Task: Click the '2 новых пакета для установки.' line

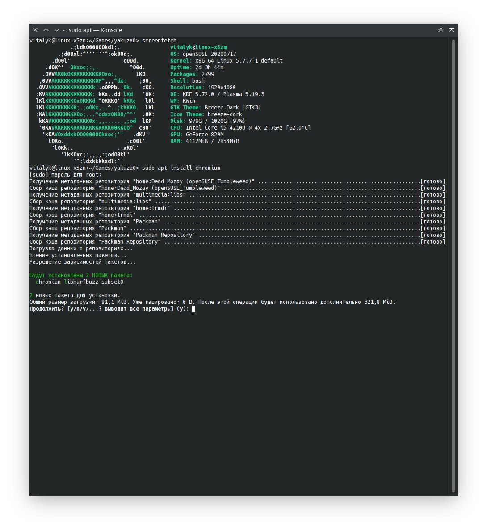Action: 75,295
